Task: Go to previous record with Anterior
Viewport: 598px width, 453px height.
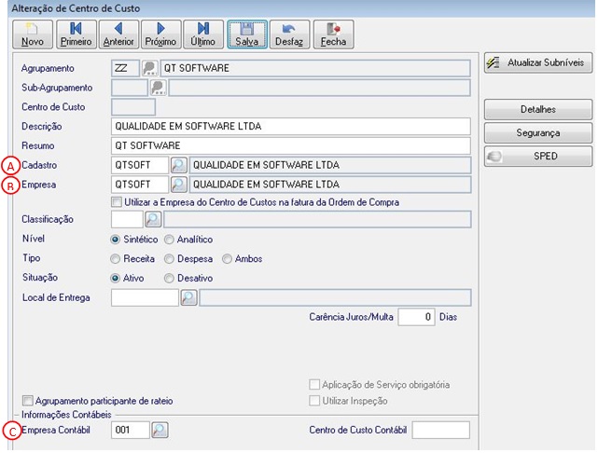Action: (x=118, y=34)
